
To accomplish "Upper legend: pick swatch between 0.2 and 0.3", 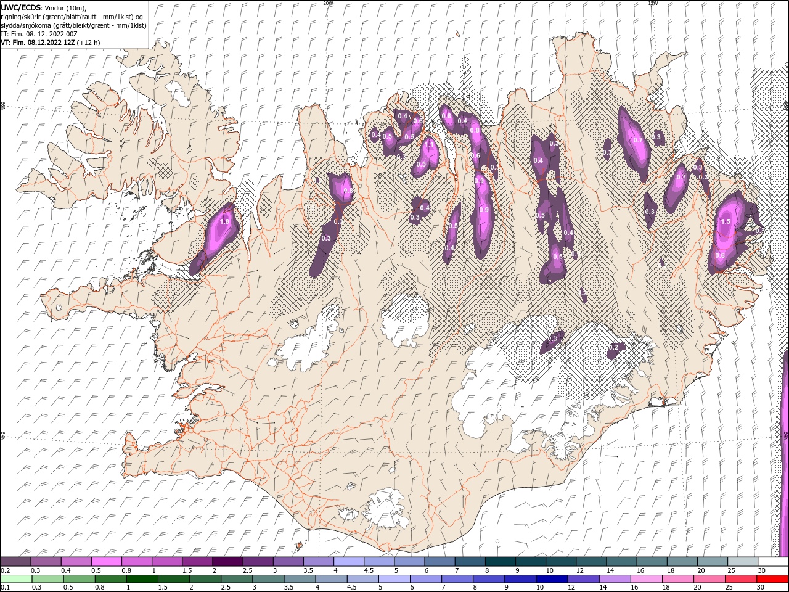I will pos(15,562).
